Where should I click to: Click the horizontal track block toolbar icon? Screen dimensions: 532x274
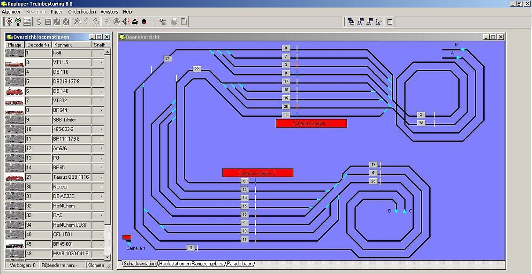[48, 22]
